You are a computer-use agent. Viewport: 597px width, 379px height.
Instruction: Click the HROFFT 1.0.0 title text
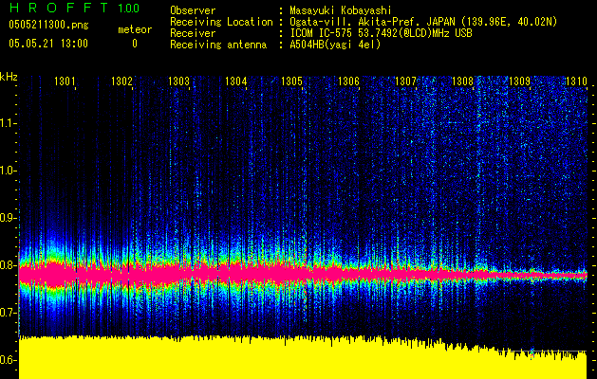tap(74, 8)
